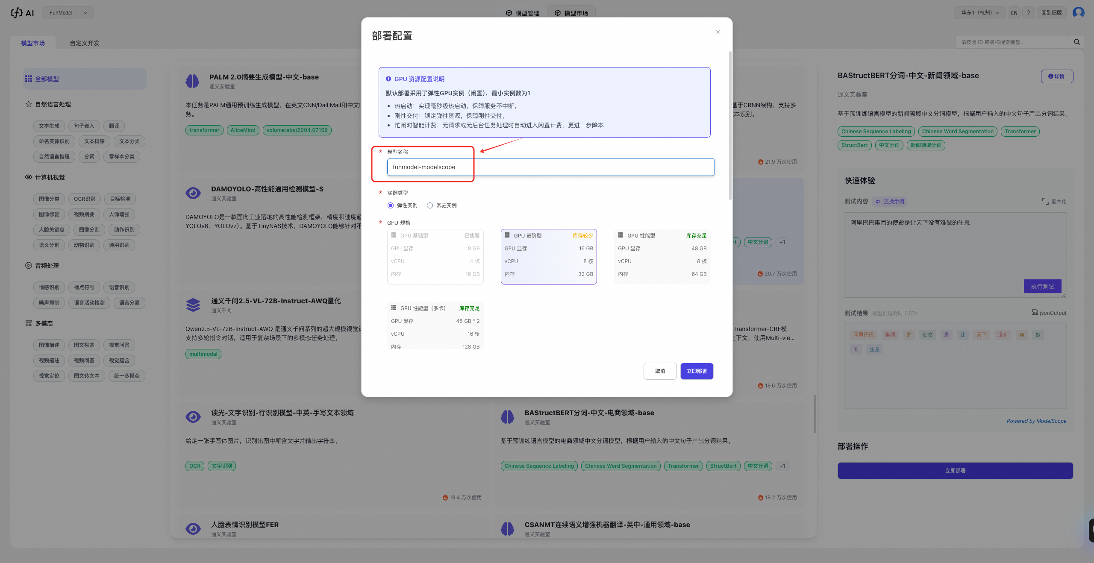Click the 更换示例 refresh icon
The width and height of the screenshot is (1094, 563).
click(878, 202)
